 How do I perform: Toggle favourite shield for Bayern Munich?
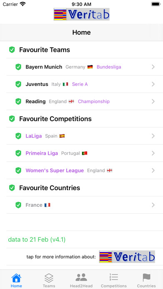click(x=18, y=67)
